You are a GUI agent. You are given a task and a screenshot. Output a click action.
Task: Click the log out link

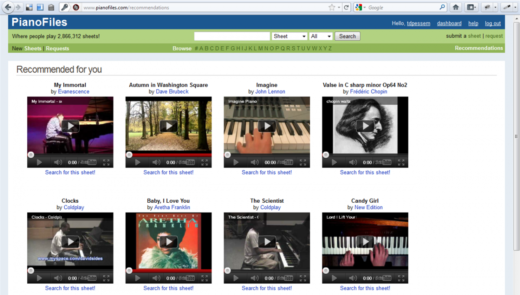[493, 23]
